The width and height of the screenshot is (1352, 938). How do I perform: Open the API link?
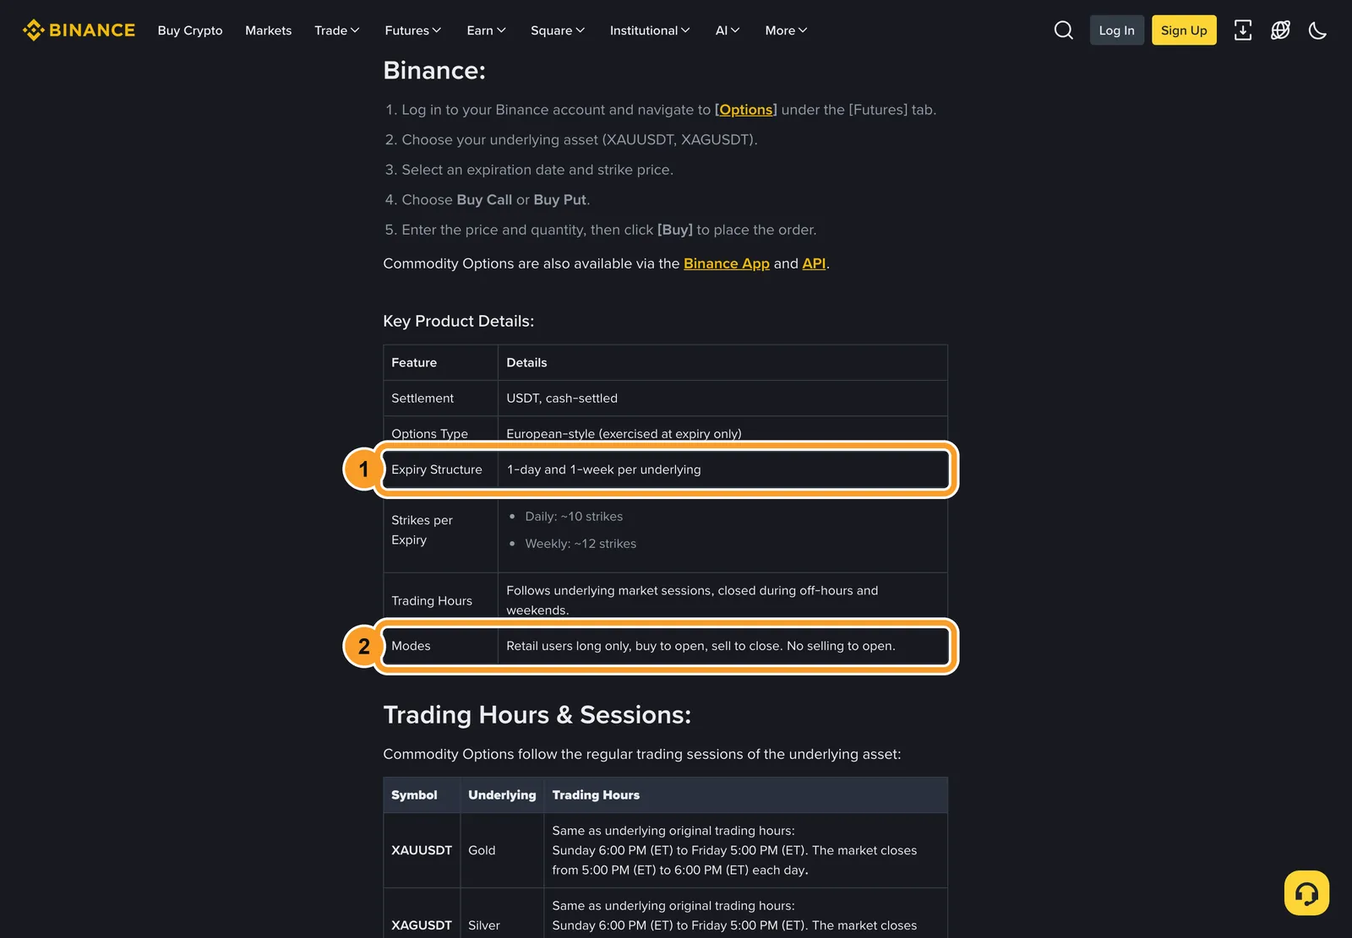(814, 263)
